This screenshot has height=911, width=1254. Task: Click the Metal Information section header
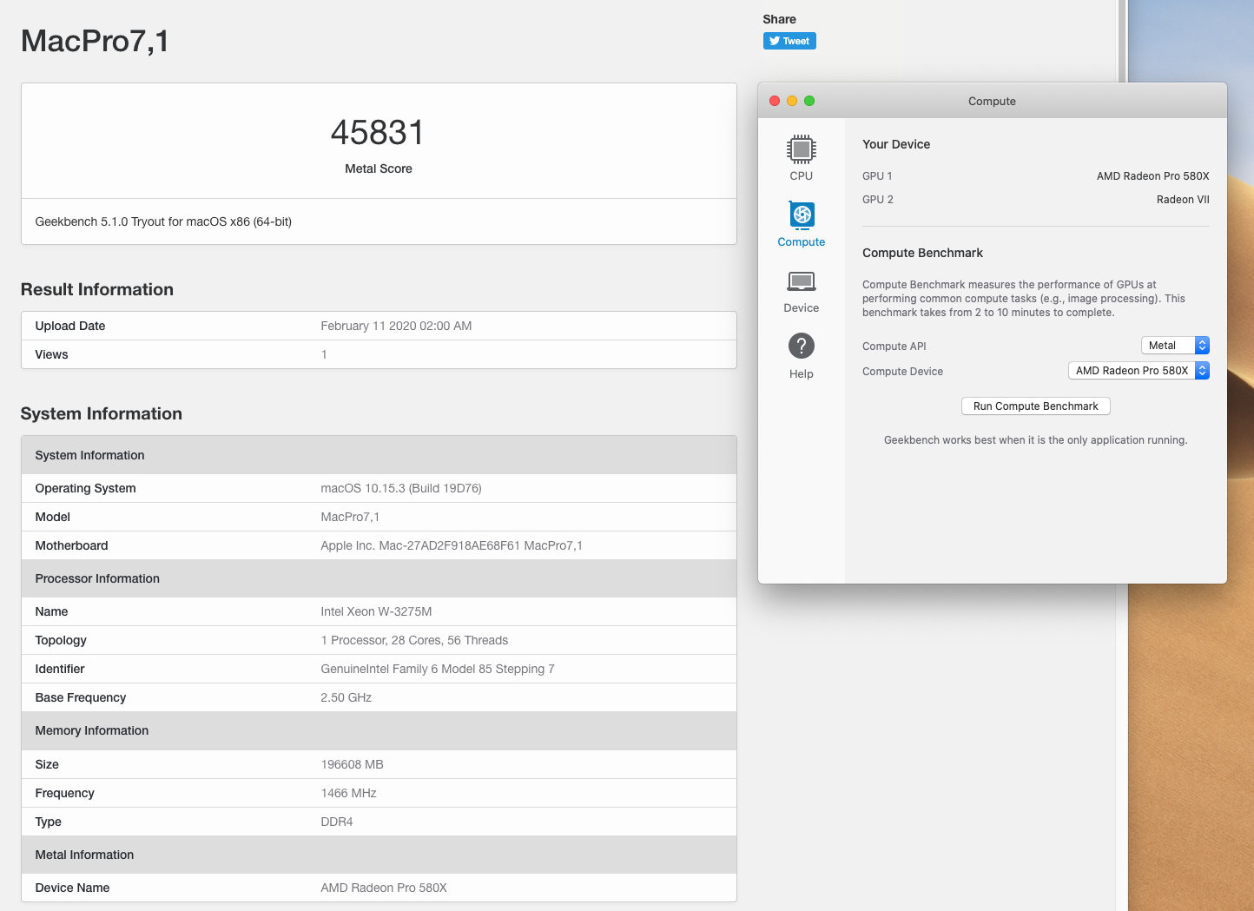379,855
